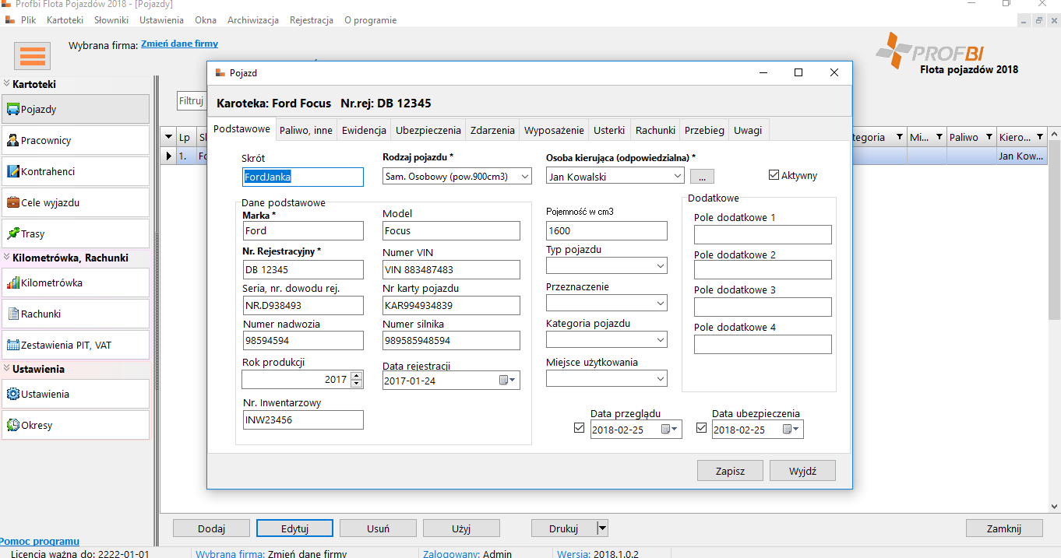The width and height of the screenshot is (1061, 558).
Task: Open the Osoba kierująca dropdown
Action: pyautogui.click(x=678, y=177)
